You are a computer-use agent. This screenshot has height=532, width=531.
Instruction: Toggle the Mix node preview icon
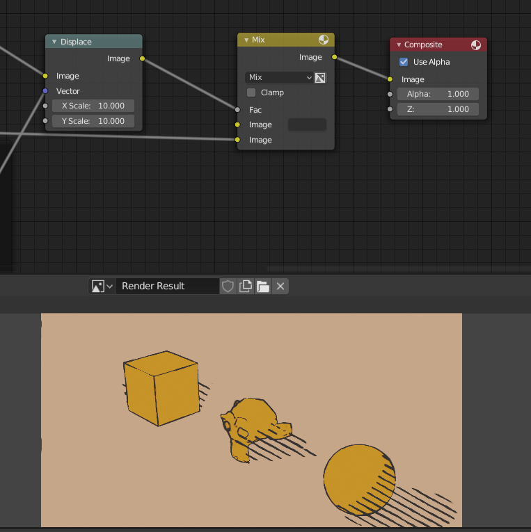(324, 40)
